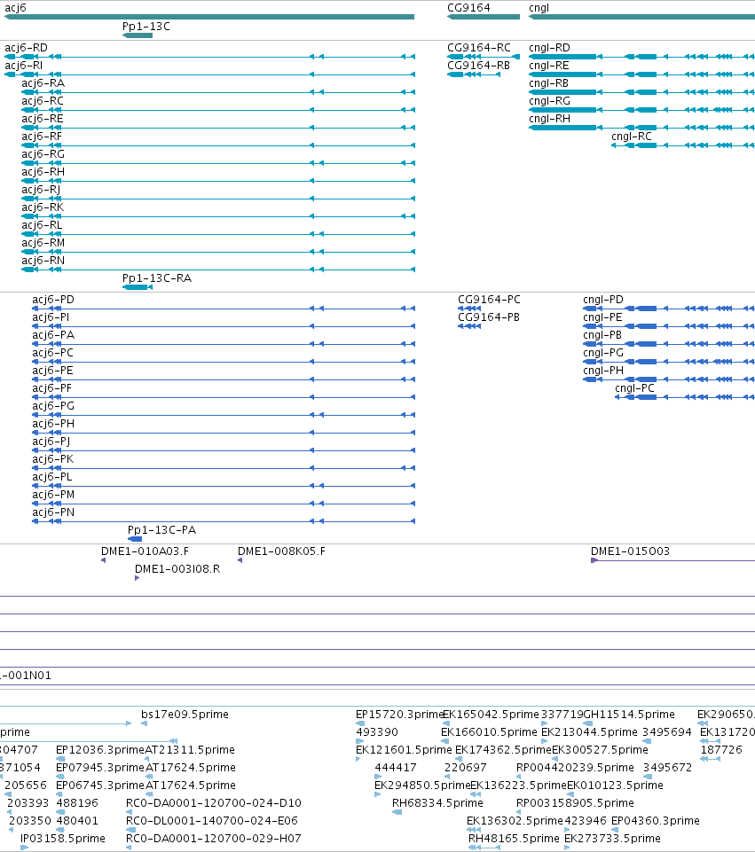Click the EK273733.5prime EST label
755x852 pixels.
tap(612, 839)
